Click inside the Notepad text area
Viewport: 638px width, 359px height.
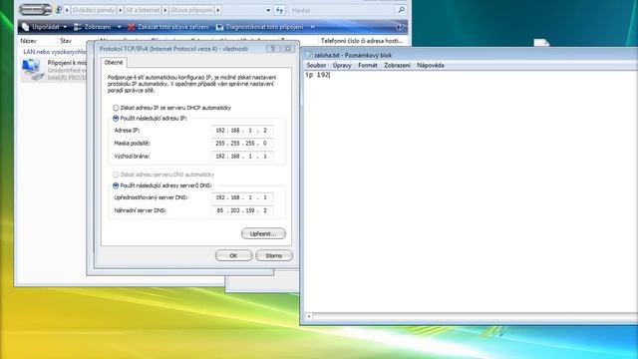coord(471,191)
